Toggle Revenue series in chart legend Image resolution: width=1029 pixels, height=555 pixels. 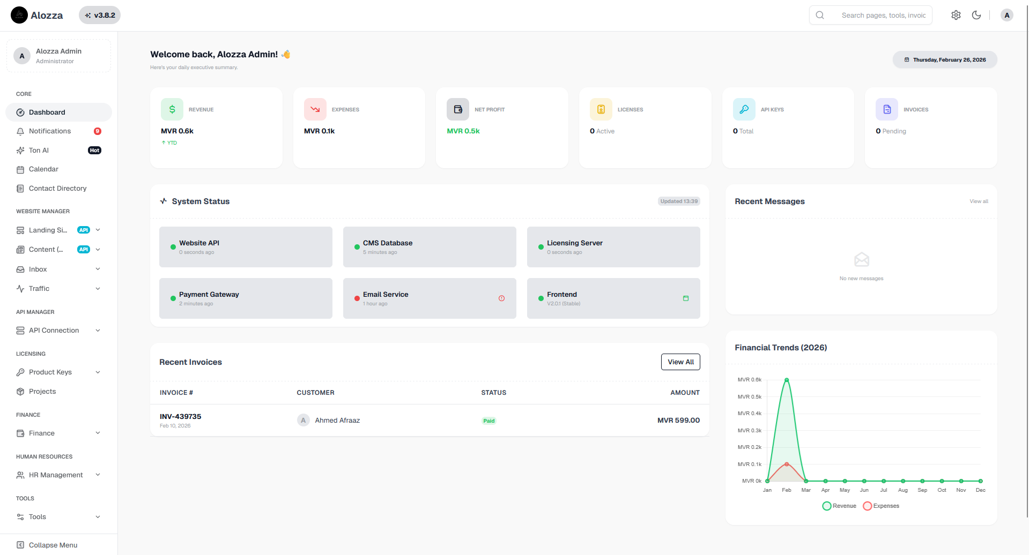point(839,506)
